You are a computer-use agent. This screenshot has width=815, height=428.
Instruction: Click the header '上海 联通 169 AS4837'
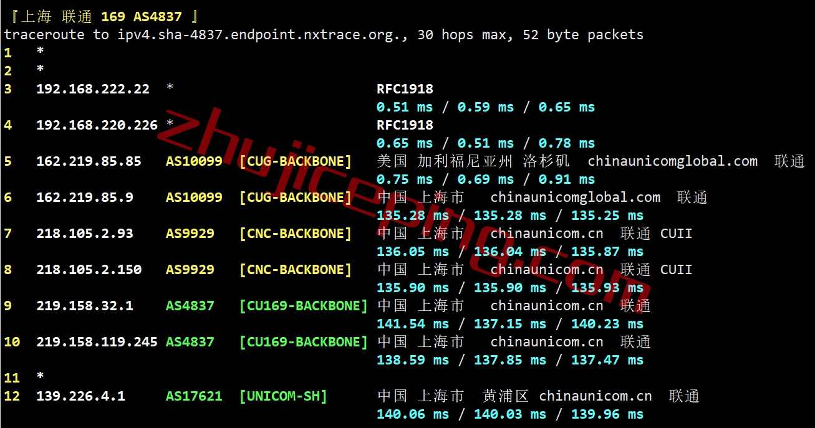pyautogui.click(x=101, y=17)
